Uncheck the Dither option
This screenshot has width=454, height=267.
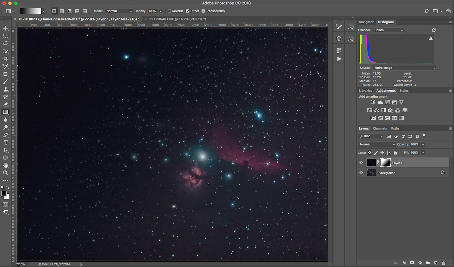[x=188, y=11]
